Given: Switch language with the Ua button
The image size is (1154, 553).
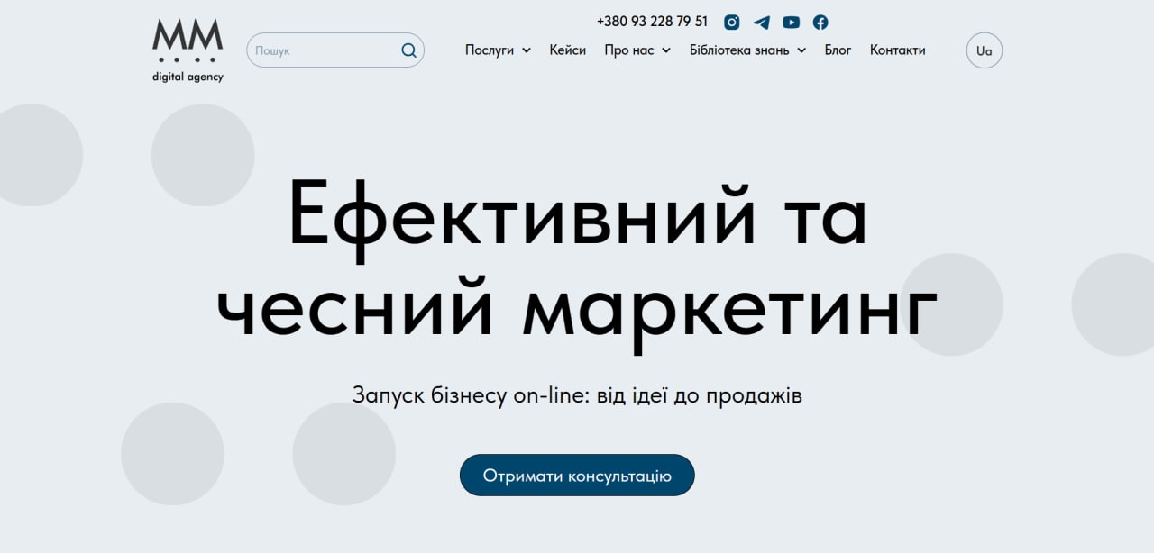Looking at the screenshot, I should click(x=984, y=50).
